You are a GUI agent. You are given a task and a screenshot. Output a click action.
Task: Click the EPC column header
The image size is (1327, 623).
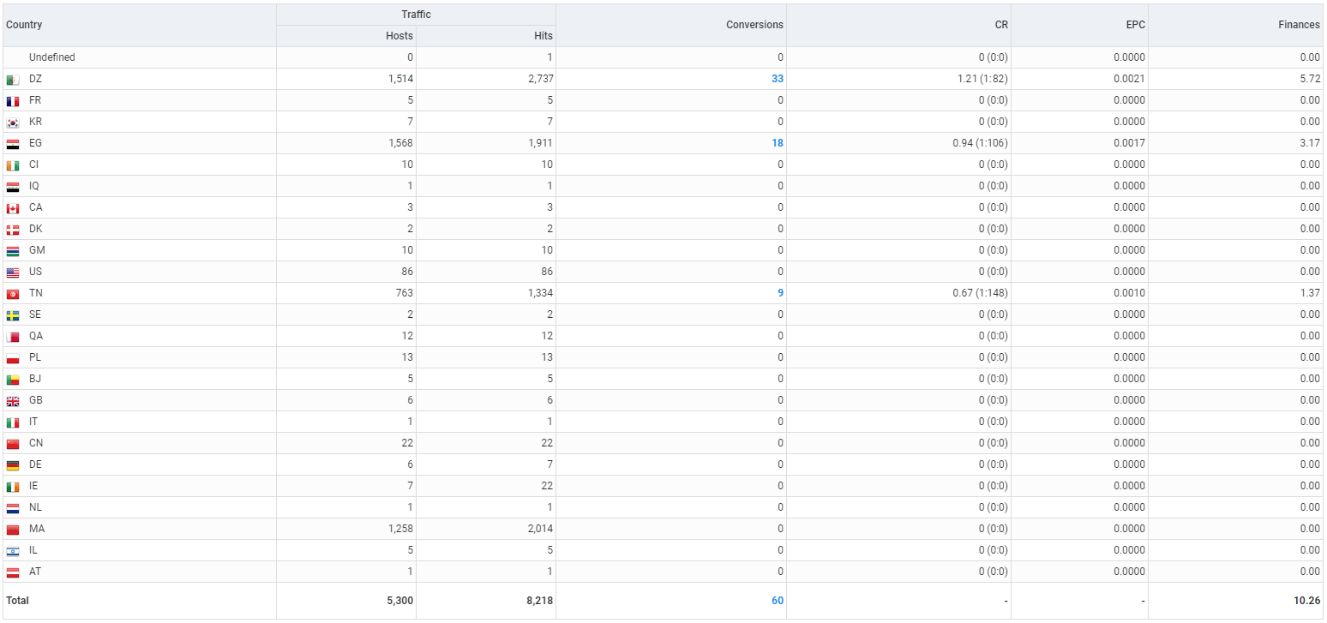pyautogui.click(x=1133, y=25)
